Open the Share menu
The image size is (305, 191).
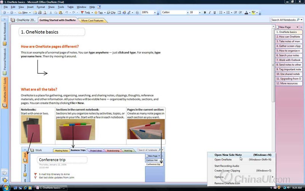point(51,7)
